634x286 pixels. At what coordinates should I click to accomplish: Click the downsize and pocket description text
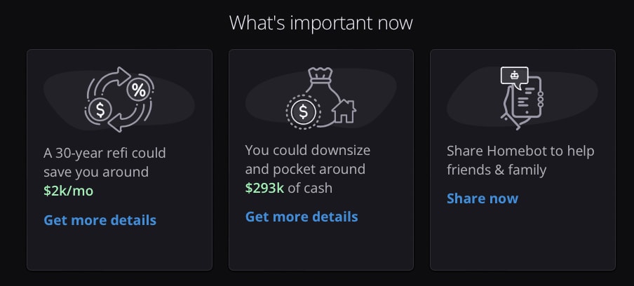click(308, 160)
